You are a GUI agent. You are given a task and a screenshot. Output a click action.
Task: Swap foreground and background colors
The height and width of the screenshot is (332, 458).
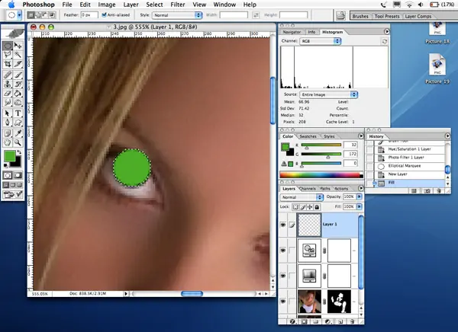coord(19,152)
